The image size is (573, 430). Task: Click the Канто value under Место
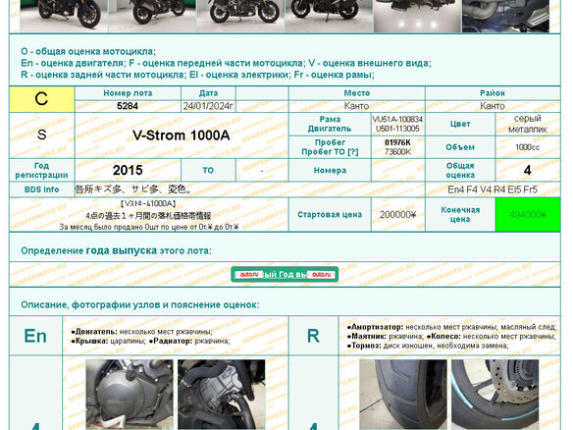(x=357, y=106)
